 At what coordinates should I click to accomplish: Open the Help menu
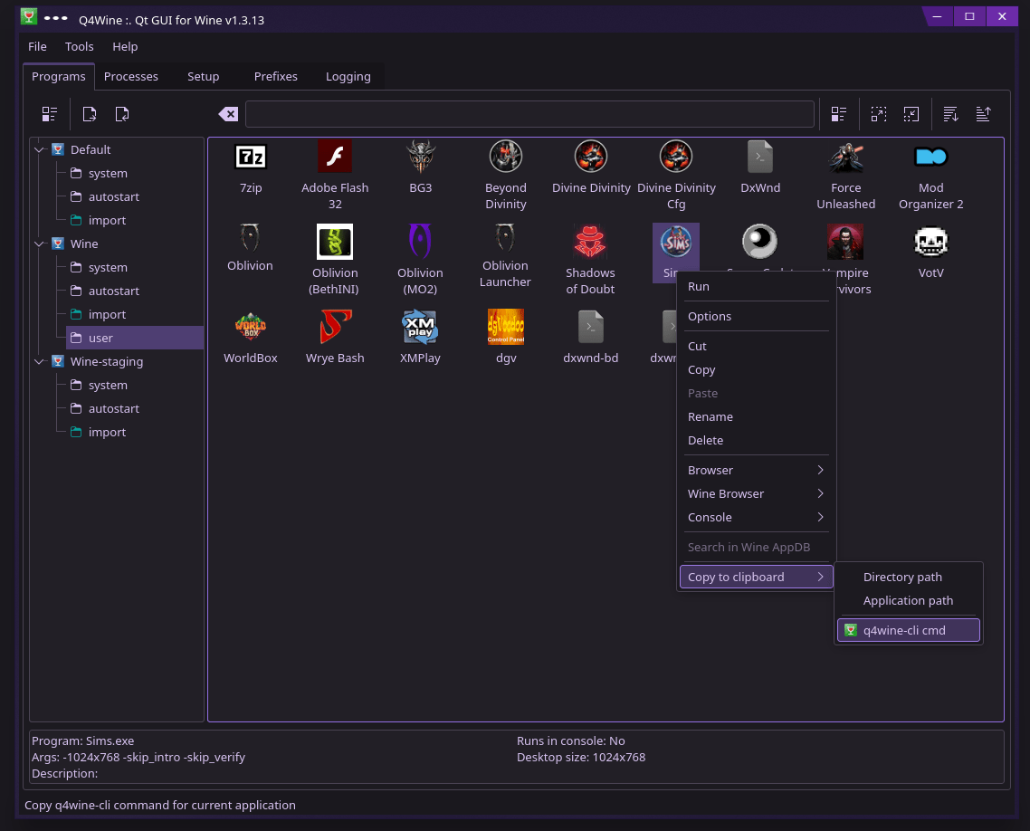(125, 47)
